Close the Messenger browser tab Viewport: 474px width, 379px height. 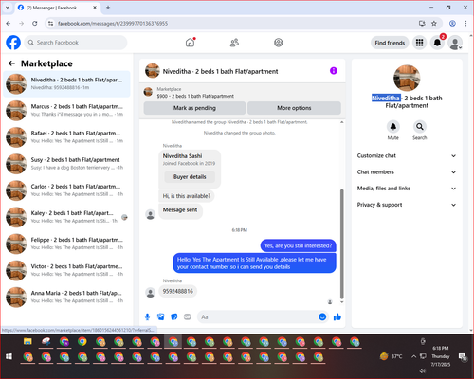(x=95, y=8)
